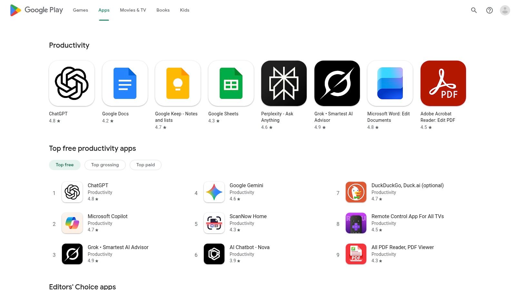
Task: Open the Books tab
Action: (x=163, y=10)
